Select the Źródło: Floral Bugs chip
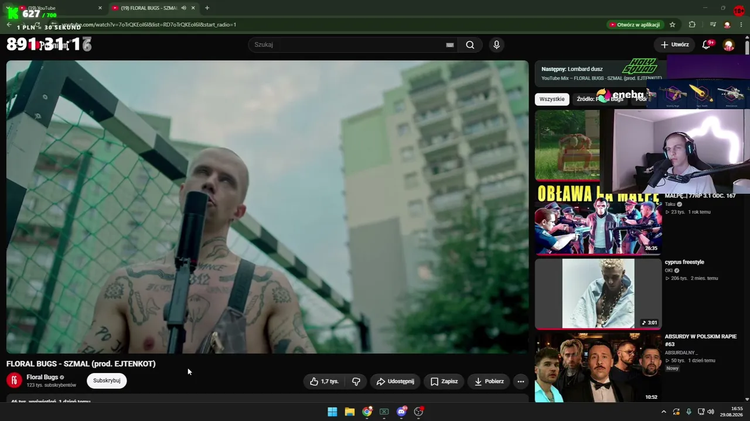The height and width of the screenshot is (421, 750). 599,99
